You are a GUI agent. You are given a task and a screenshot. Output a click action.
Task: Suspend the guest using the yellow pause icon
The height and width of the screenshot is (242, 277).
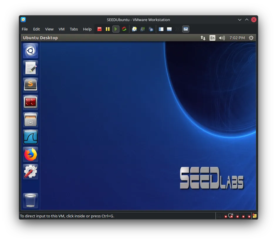coord(108,29)
